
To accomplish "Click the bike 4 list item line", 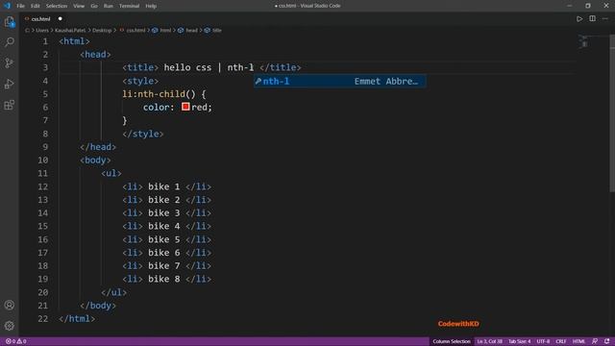I will point(166,227).
